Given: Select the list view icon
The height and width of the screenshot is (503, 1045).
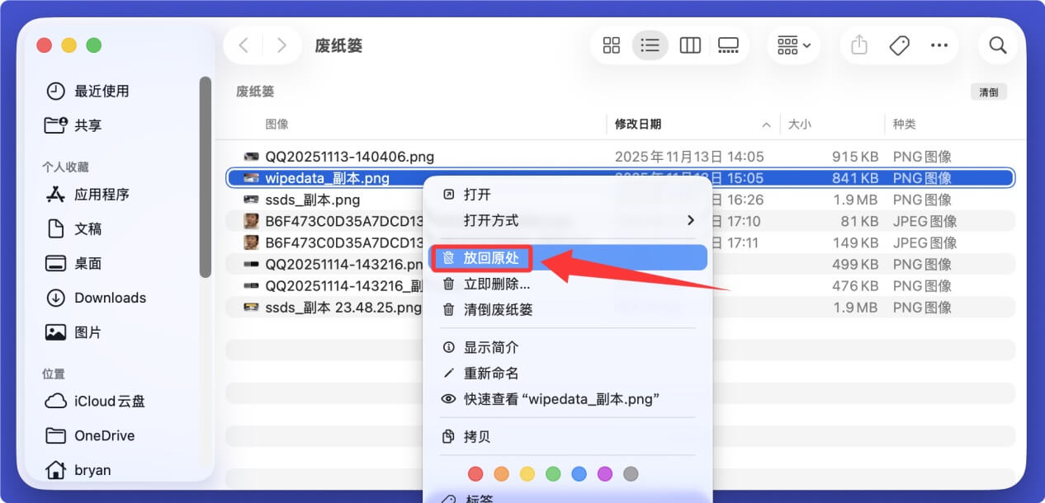Looking at the screenshot, I should click(650, 45).
